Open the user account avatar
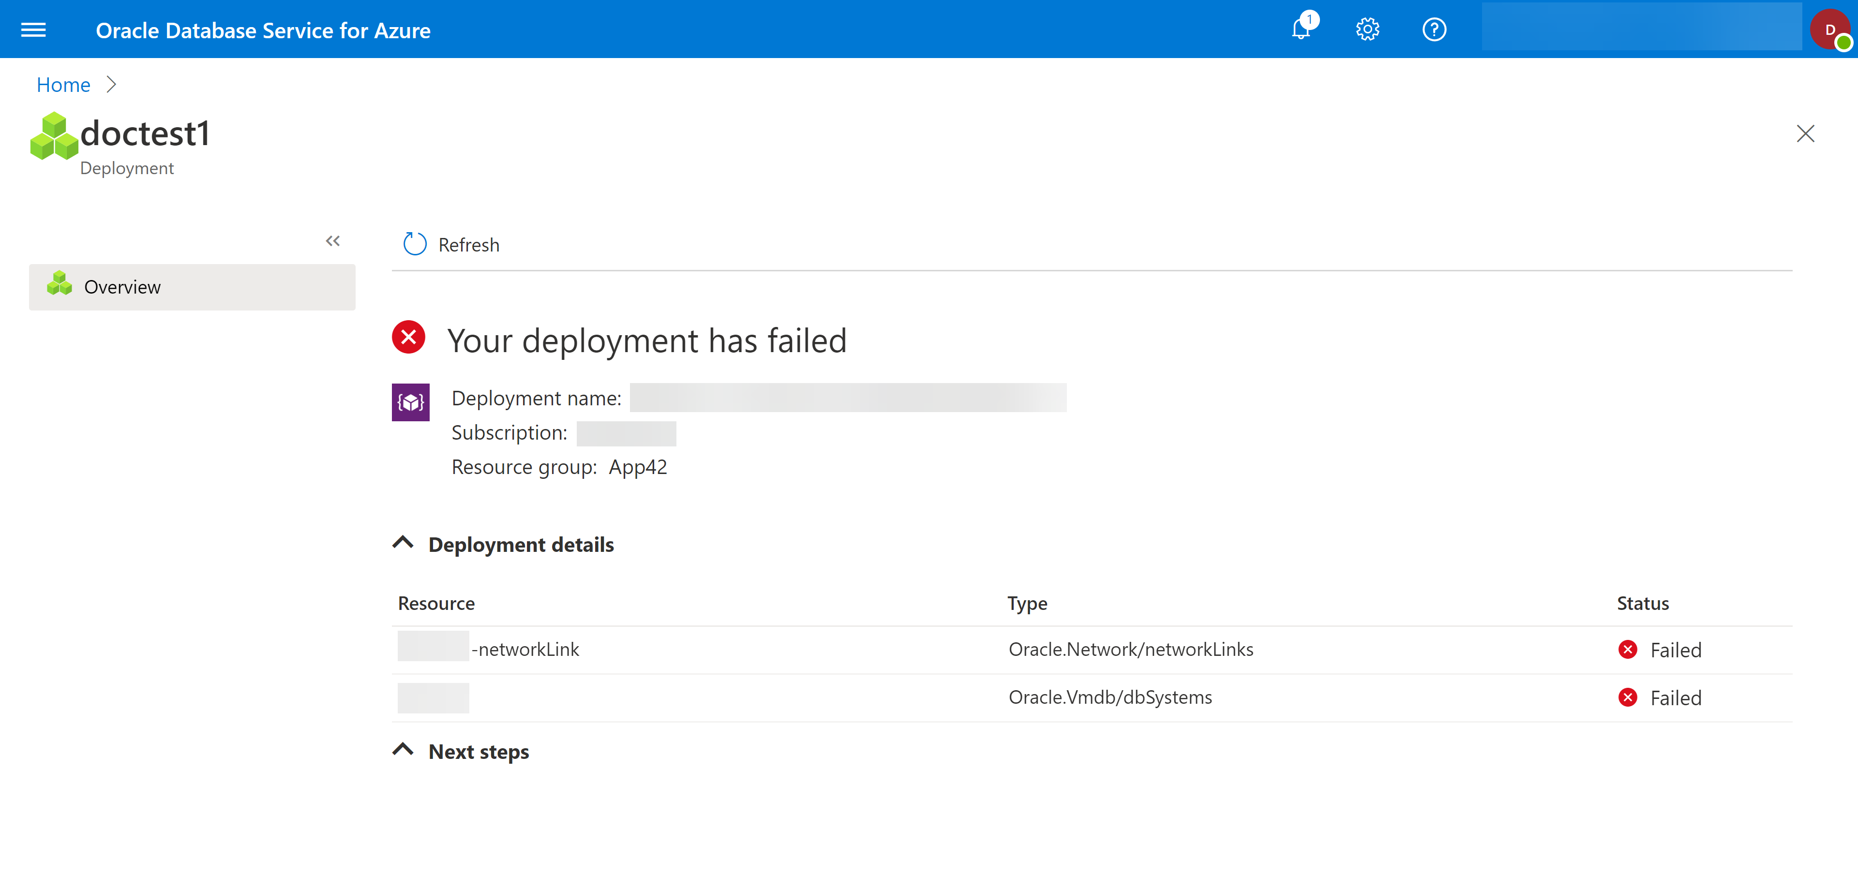Image resolution: width=1858 pixels, height=889 pixels. (x=1830, y=30)
